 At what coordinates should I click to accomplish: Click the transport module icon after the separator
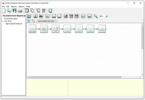pos(83,16)
